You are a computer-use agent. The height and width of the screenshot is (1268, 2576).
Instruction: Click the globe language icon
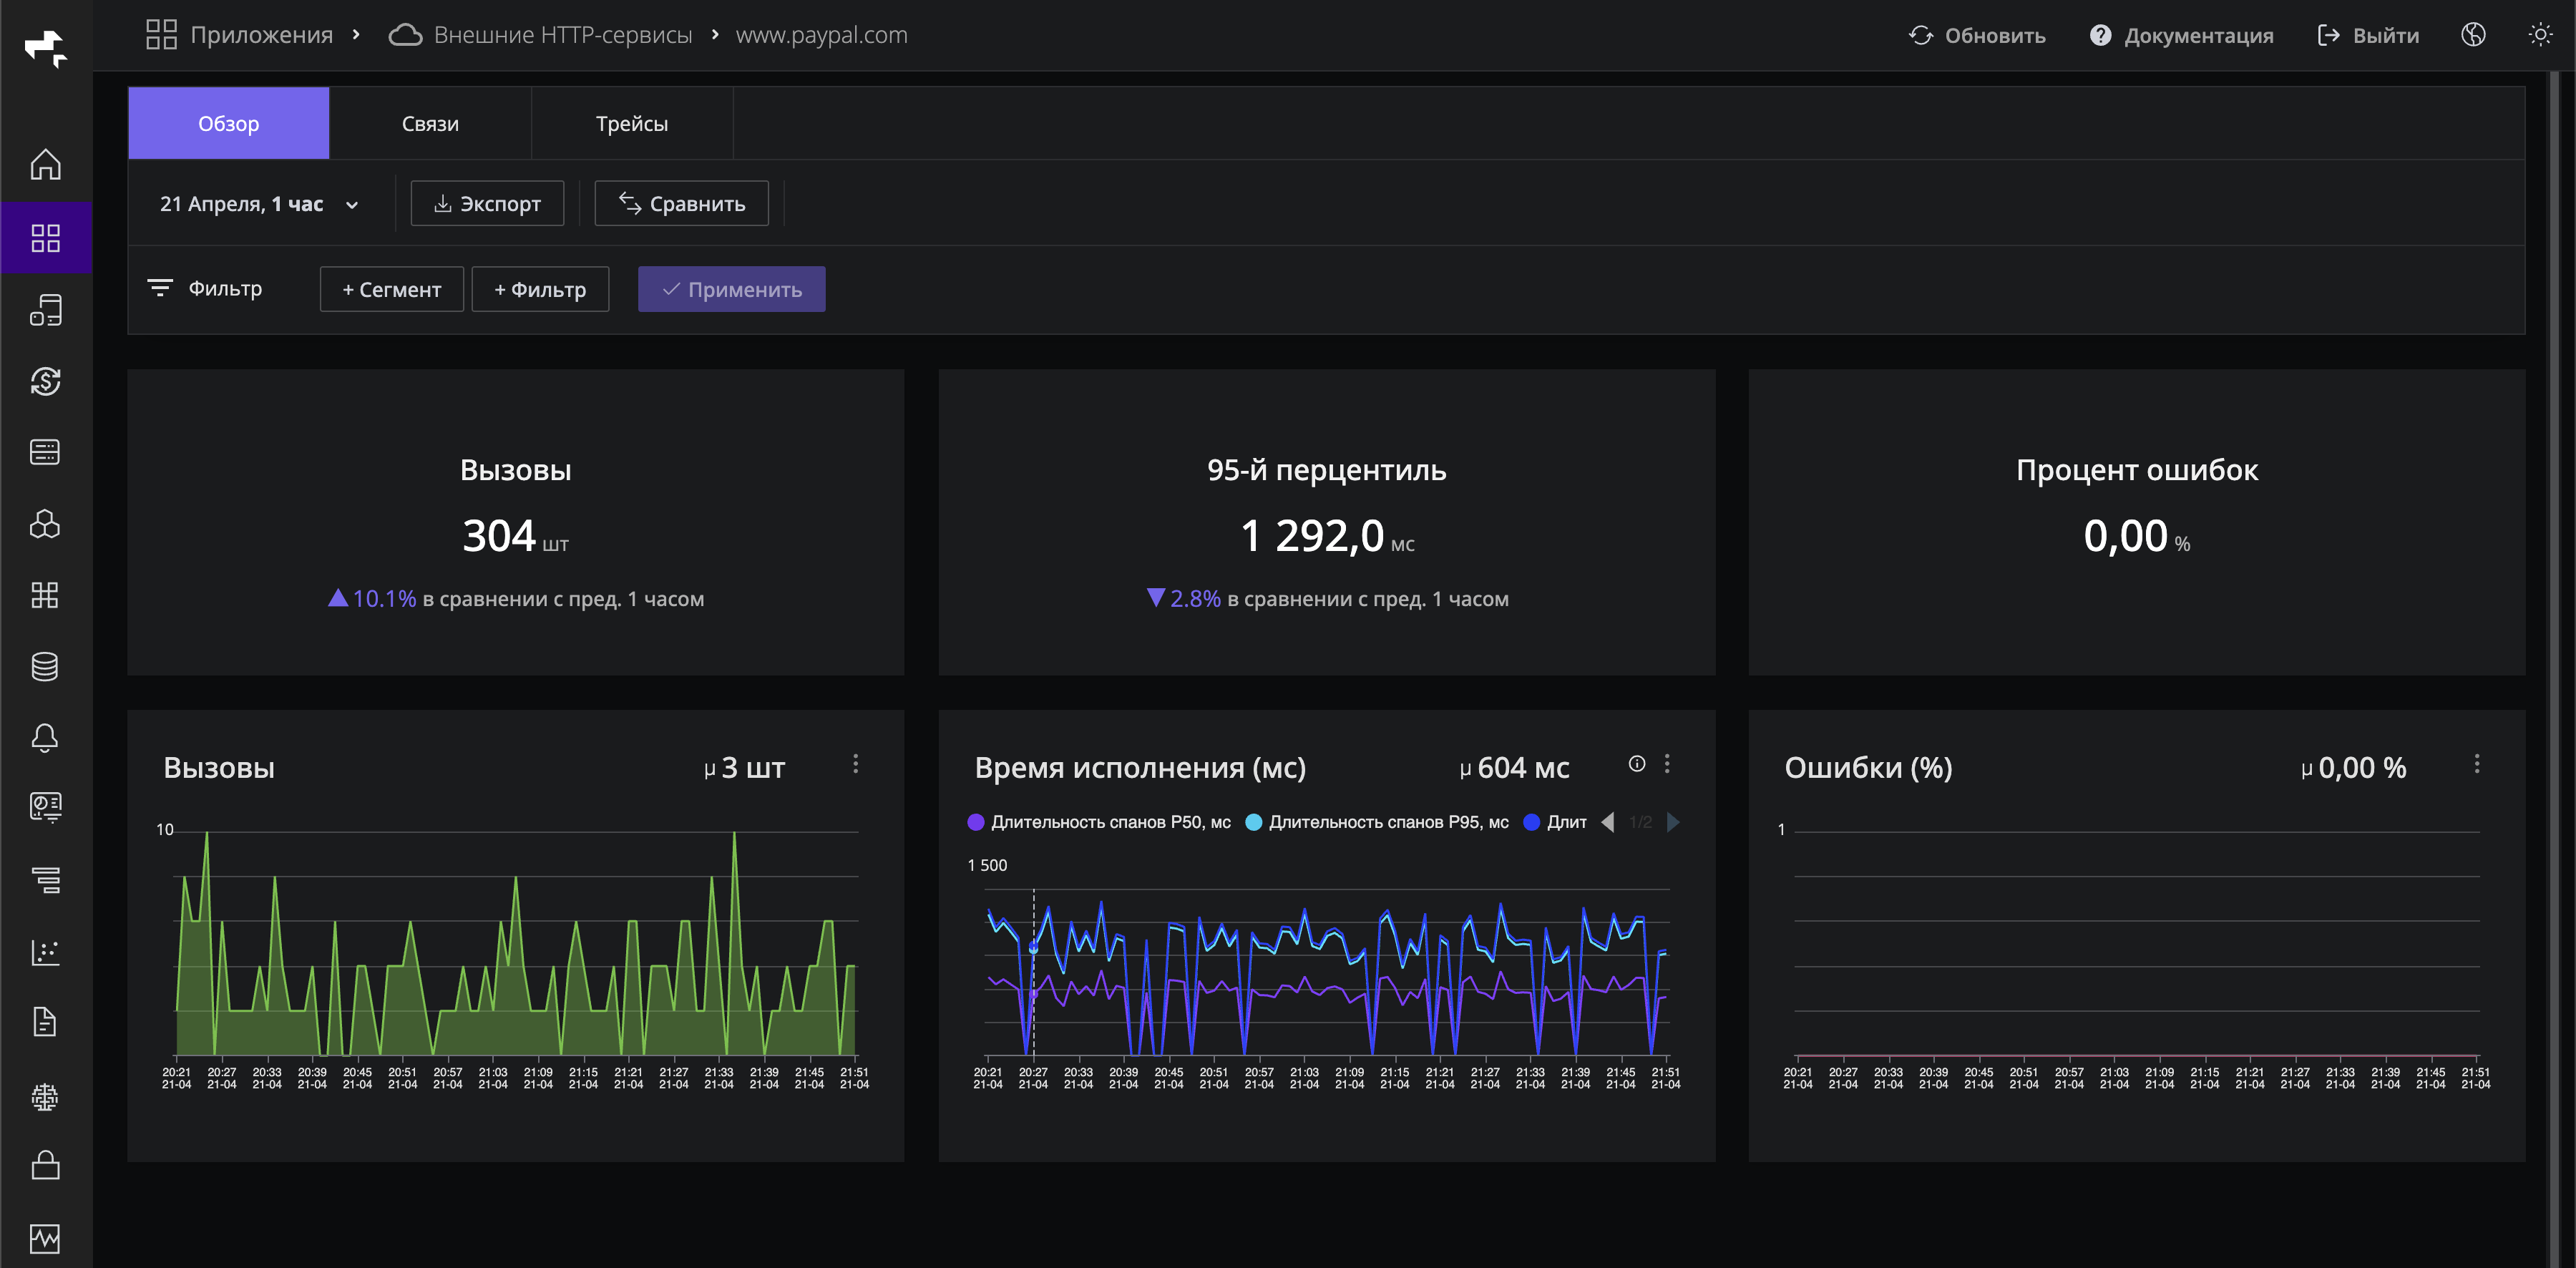[x=2473, y=35]
